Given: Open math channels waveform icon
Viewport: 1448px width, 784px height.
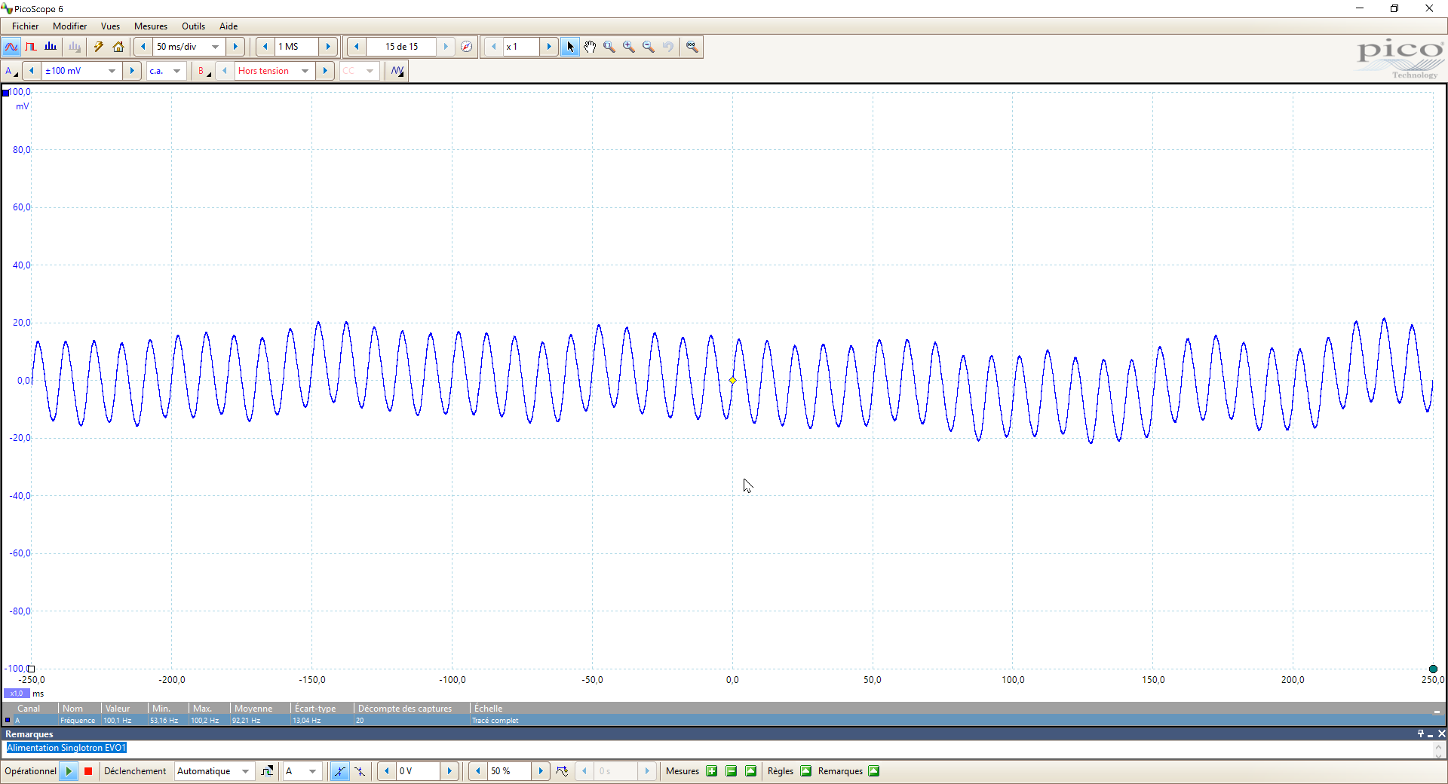Looking at the screenshot, I should click(397, 71).
